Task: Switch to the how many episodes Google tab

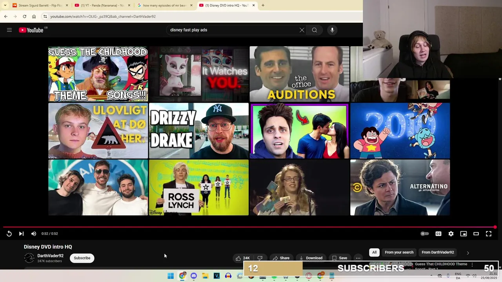Action: coord(165,5)
